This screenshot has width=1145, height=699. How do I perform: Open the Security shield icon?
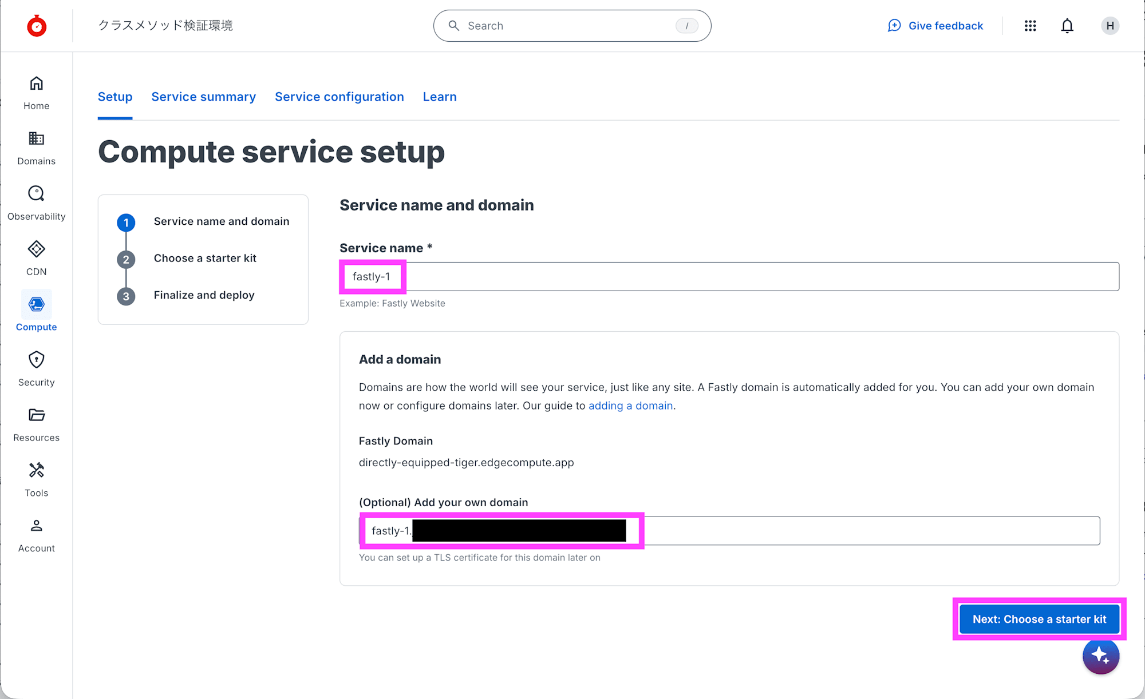36,360
